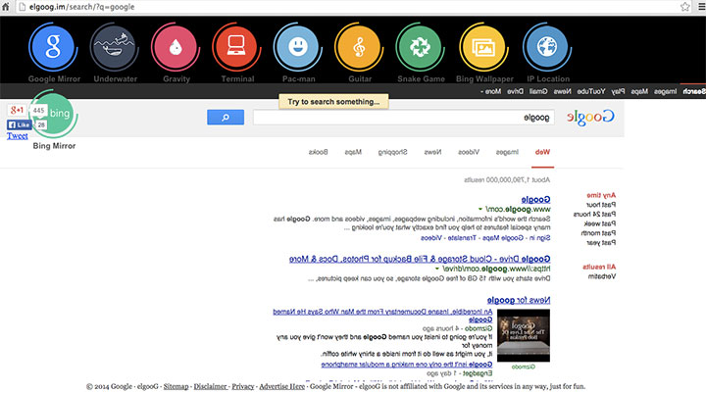Image resolution: width=706 pixels, height=393 pixels.
Task: Open the Bing Wallpaper icon
Action: click(x=483, y=47)
